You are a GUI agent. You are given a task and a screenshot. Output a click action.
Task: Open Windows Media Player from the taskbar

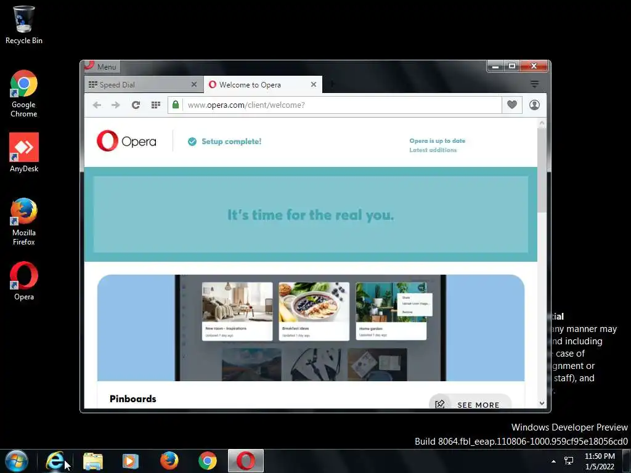[130, 461]
